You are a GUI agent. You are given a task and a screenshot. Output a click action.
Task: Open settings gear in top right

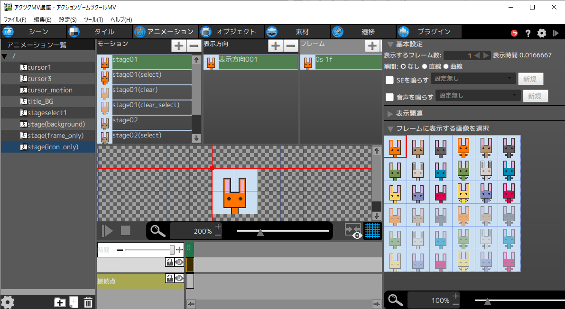(542, 33)
